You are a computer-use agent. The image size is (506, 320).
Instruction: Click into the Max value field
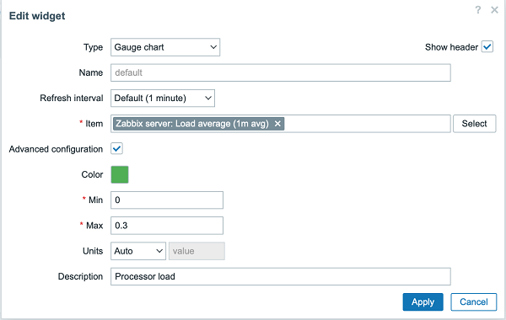167,226
